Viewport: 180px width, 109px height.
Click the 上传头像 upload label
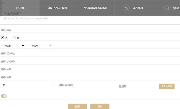point(13,13)
